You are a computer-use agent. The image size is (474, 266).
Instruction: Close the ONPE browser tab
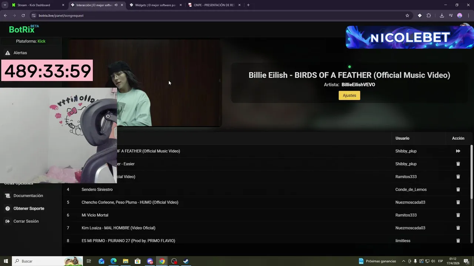click(239, 5)
